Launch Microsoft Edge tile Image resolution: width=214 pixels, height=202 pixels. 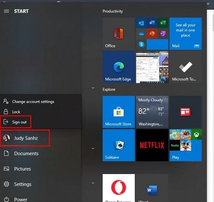click(119, 67)
